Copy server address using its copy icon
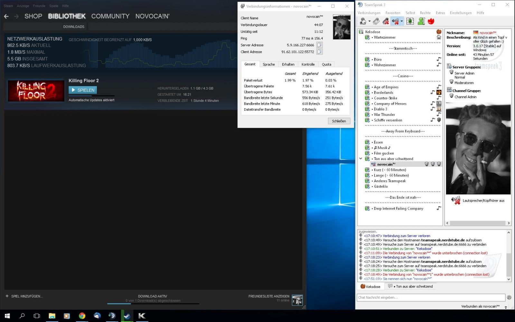This screenshot has width=515, height=322. tap(319, 45)
